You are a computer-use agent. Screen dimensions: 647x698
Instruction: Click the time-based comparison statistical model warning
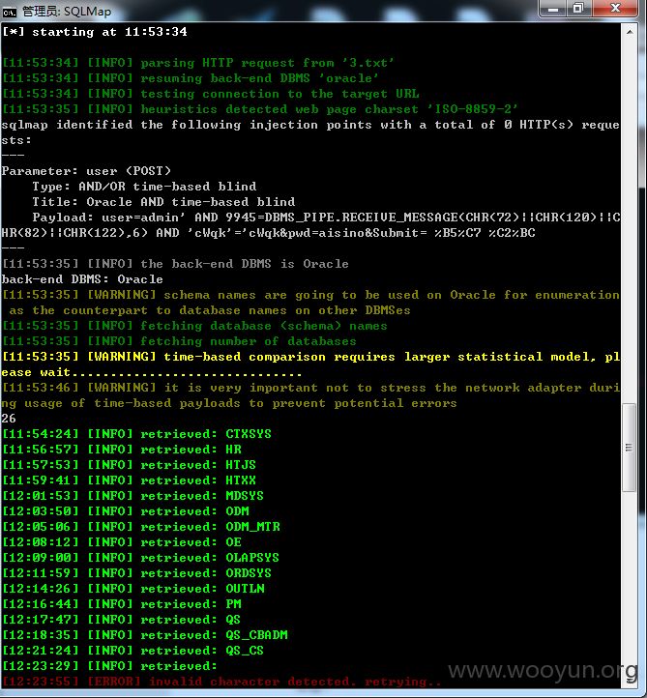coord(310,364)
